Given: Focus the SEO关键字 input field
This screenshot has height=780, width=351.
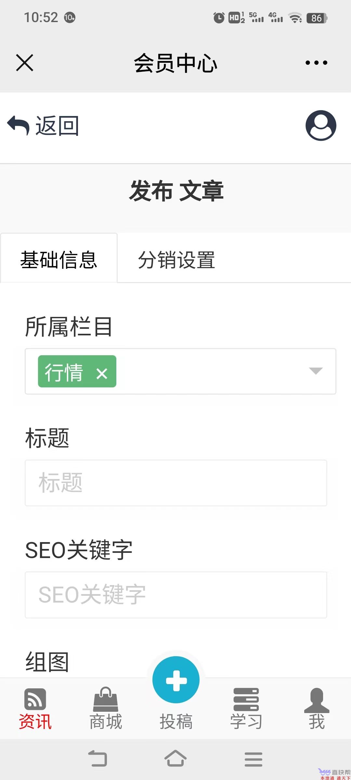Looking at the screenshot, I should (x=176, y=595).
